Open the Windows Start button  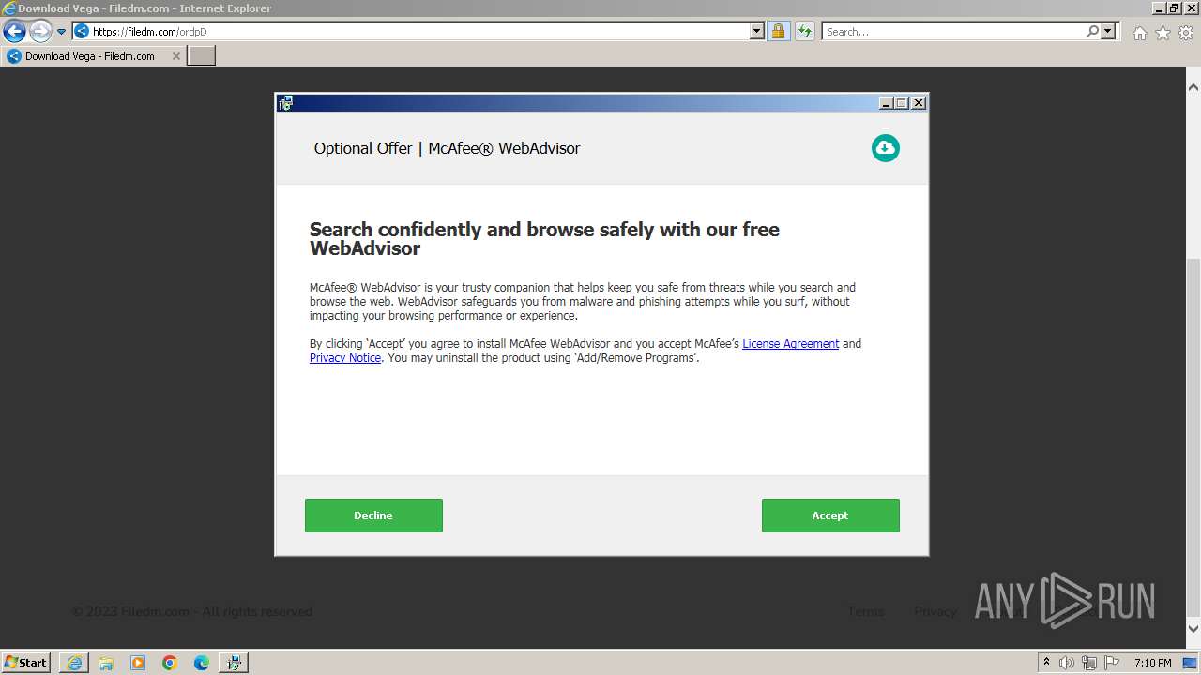(26, 662)
